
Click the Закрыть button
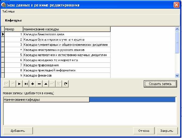(167, 131)
